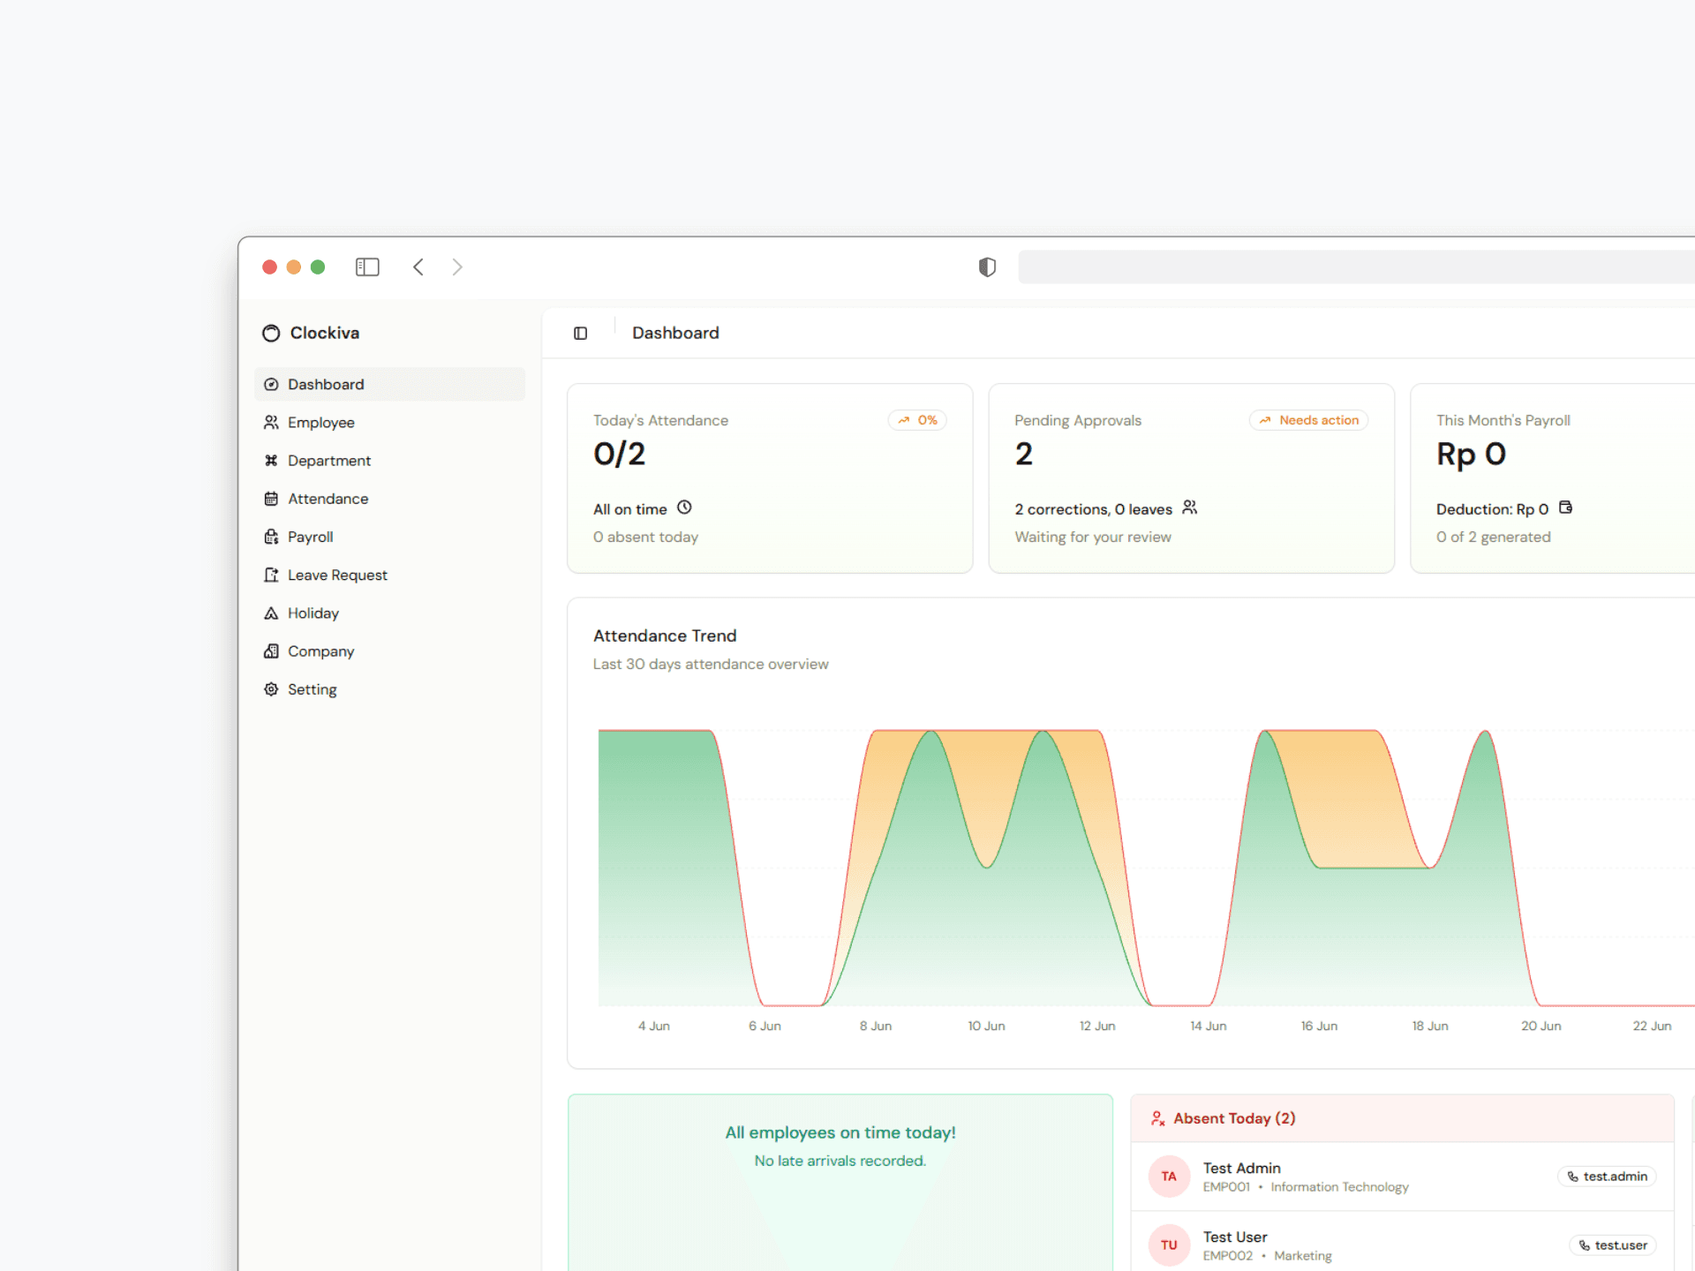Open Leave Request in the sidebar
Image resolution: width=1695 pixels, height=1271 pixels.
389,575
